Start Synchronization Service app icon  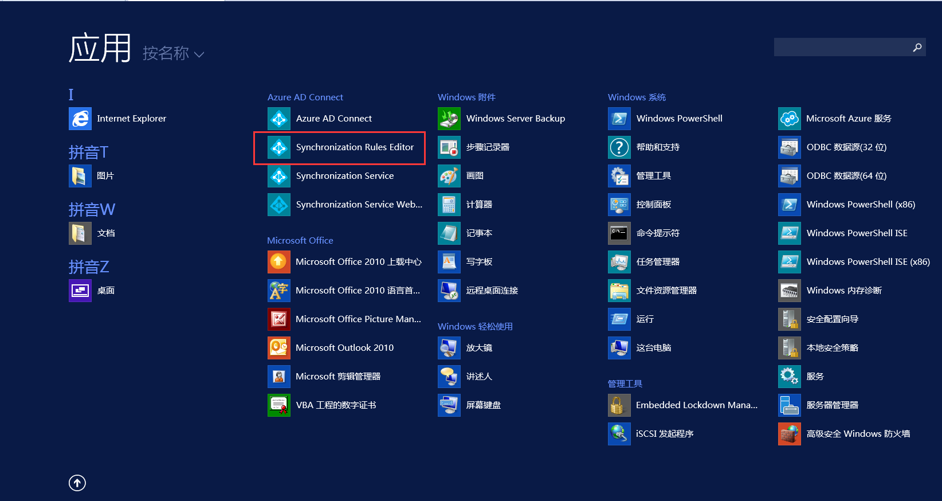279,176
